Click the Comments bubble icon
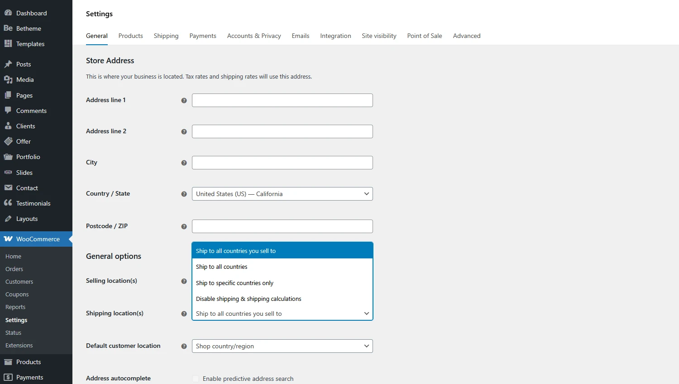The height and width of the screenshot is (384, 679). 9,110
